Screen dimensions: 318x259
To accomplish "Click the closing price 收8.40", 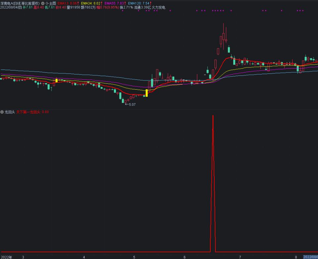I will pyautogui.click(x=61, y=8).
